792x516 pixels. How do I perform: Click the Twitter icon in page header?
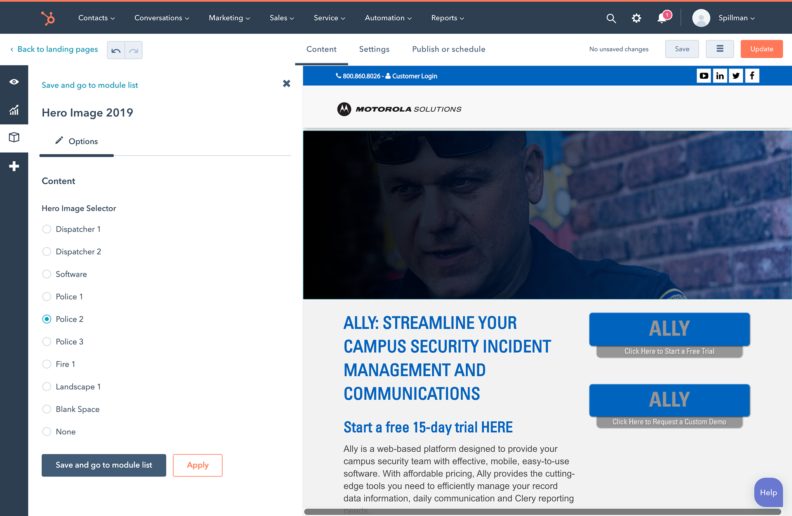coord(736,76)
